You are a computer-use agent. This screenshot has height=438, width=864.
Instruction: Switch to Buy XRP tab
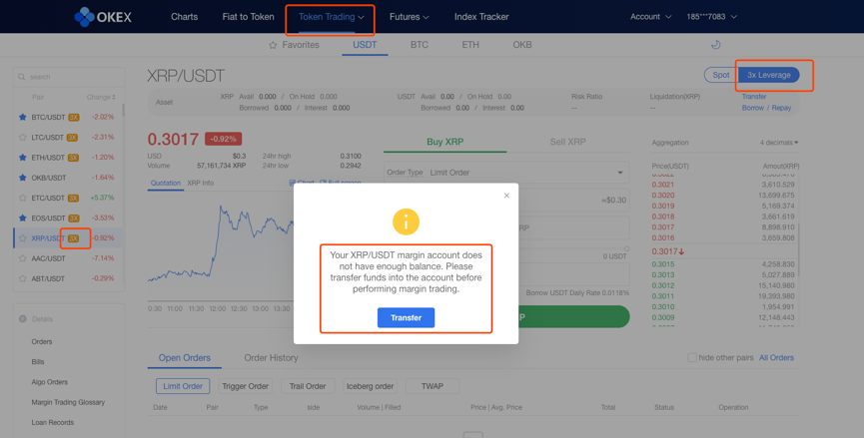[x=444, y=142]
